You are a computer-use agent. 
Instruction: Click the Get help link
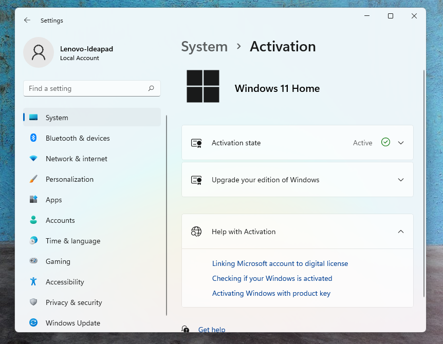coord(212,329)
